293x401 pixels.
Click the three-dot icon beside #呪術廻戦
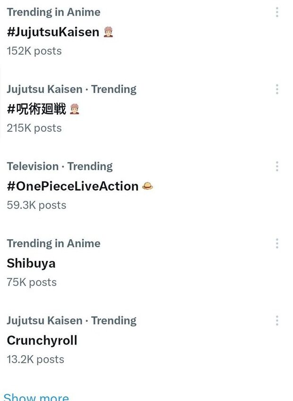pyautogui.click(x=277, y=89)
